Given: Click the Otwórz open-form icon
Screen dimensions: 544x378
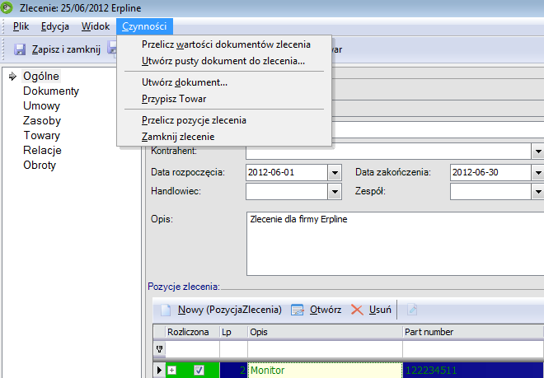Looking at the screenshot, I should pos(297,310).
